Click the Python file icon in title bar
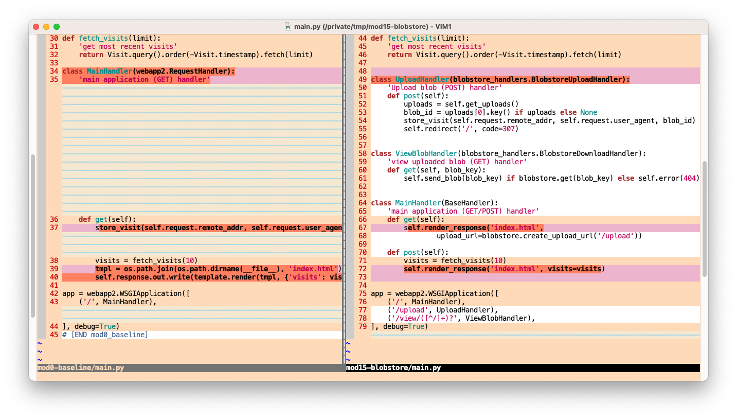The width and height of the screenshot is (737, 419). pos(288,26)
